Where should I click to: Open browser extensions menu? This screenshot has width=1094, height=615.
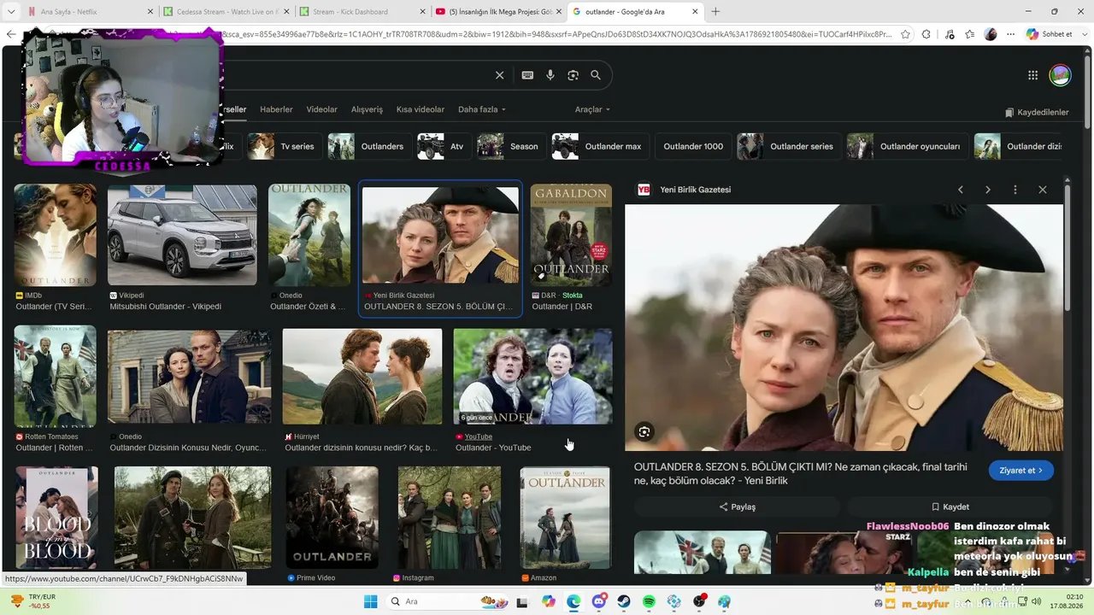pyautogui.click(x=926, y=34)
